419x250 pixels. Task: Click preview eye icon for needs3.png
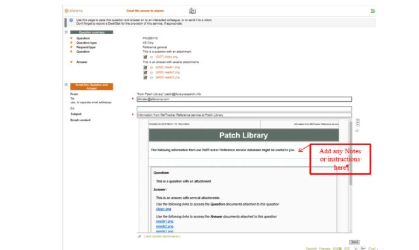(151, 77)
